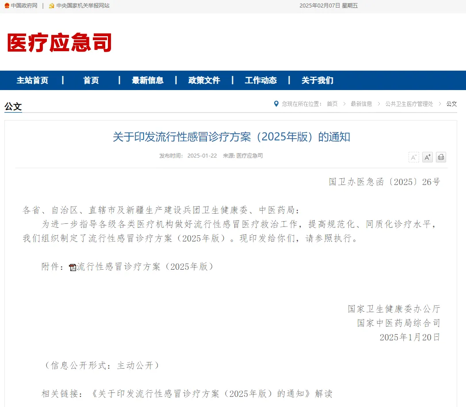The width and height of the screenshot is (466, 407).
Task: Click the PDF attachment icon
Action: (73, 267)
